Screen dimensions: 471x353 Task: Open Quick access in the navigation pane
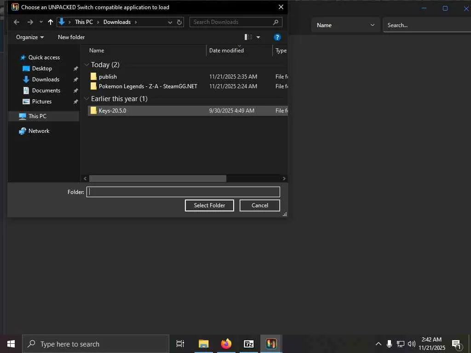click(44, 57)
